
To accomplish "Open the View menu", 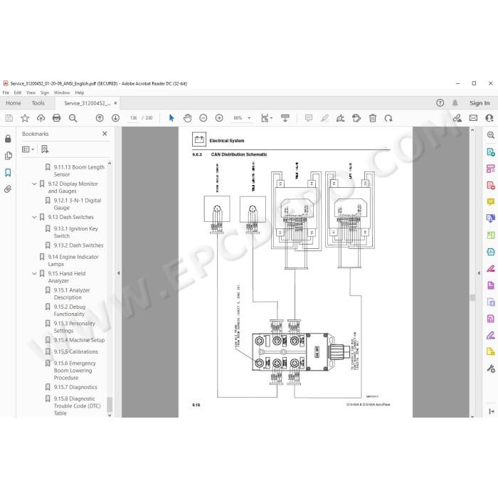I will (x=31, y=92).
